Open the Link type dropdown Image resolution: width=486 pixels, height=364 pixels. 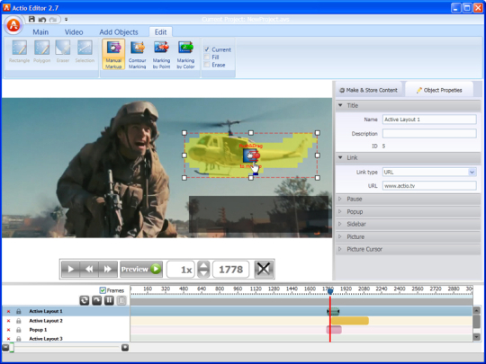[472, 172]
